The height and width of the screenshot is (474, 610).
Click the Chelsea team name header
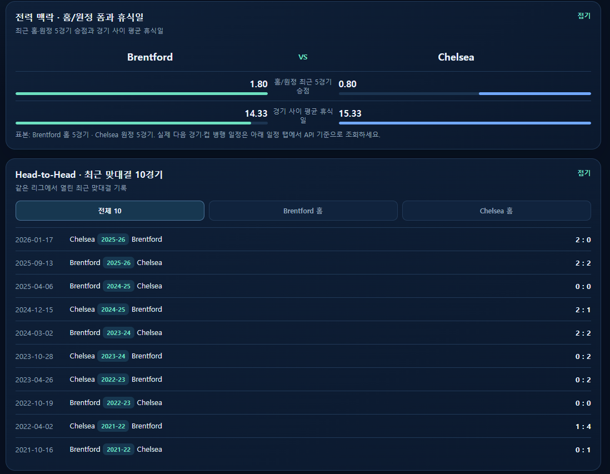pos(456,57)
